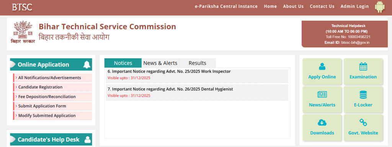Viewport: 392px width, 147px height.
Task: Click the user icon above Apply Online
Action: tap(322, 66)
